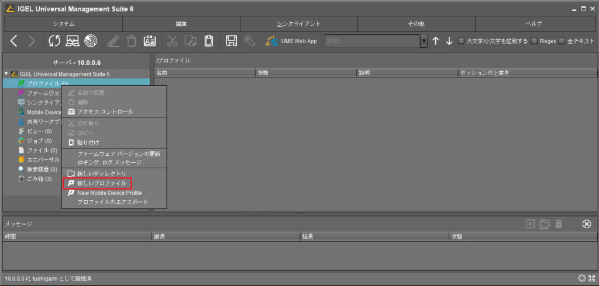Choose New Mobile Device Profile in context menu
Screen dimensions: 599x286
[114, 193]
